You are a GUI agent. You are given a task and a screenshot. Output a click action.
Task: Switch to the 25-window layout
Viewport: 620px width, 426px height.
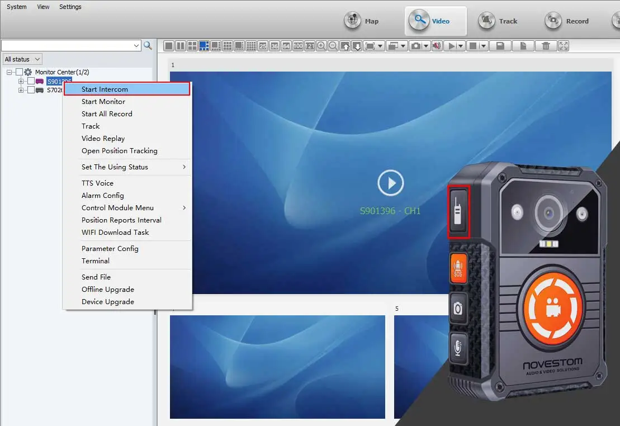(x=263, y=46)
